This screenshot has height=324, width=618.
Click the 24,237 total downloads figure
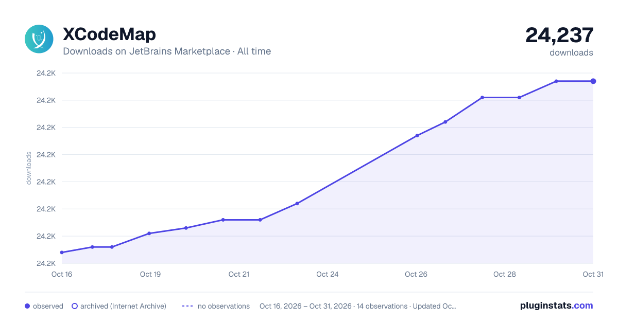tap(559, 35)
